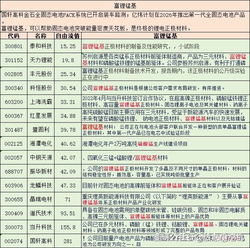Image resolution: width=250 pixels, height=248 pixels.
Task: Select the name cell 科恒股份
Action: click(x=41, y=88)
